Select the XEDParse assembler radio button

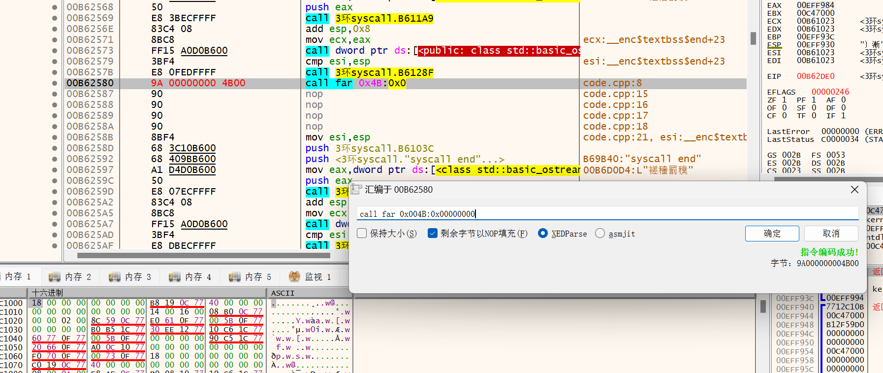point(542,233)
